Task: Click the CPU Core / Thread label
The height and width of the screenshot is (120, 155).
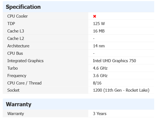Action: 25,83
